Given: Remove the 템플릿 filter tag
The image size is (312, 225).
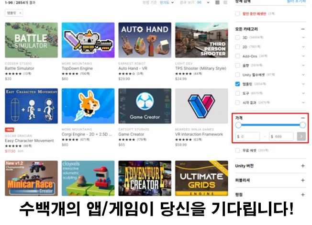Looking at the screenshot, I should [20, 13].
